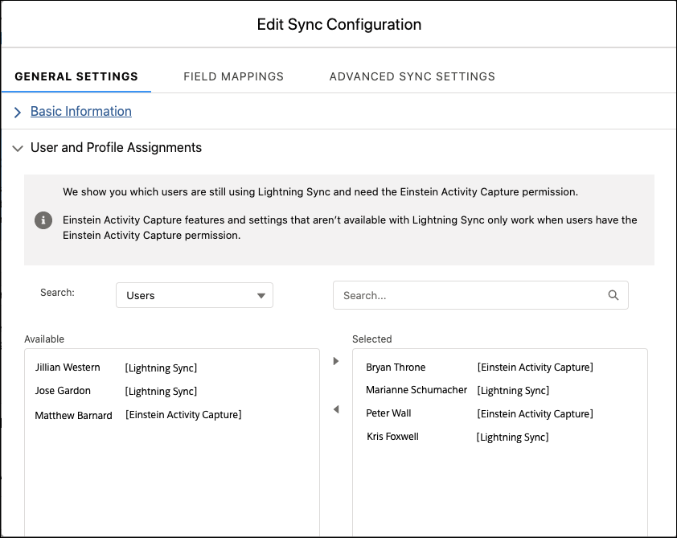Click the Basic Information link
This screenshot has height=538, width=677.
point(81,112)
